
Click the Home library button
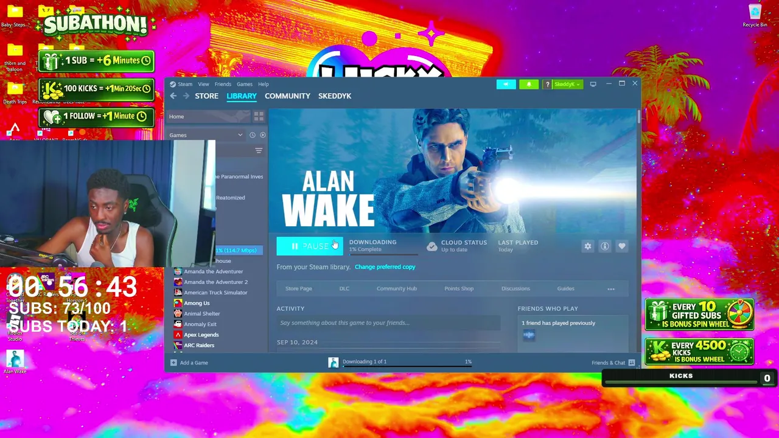click(x=208, y=117)
